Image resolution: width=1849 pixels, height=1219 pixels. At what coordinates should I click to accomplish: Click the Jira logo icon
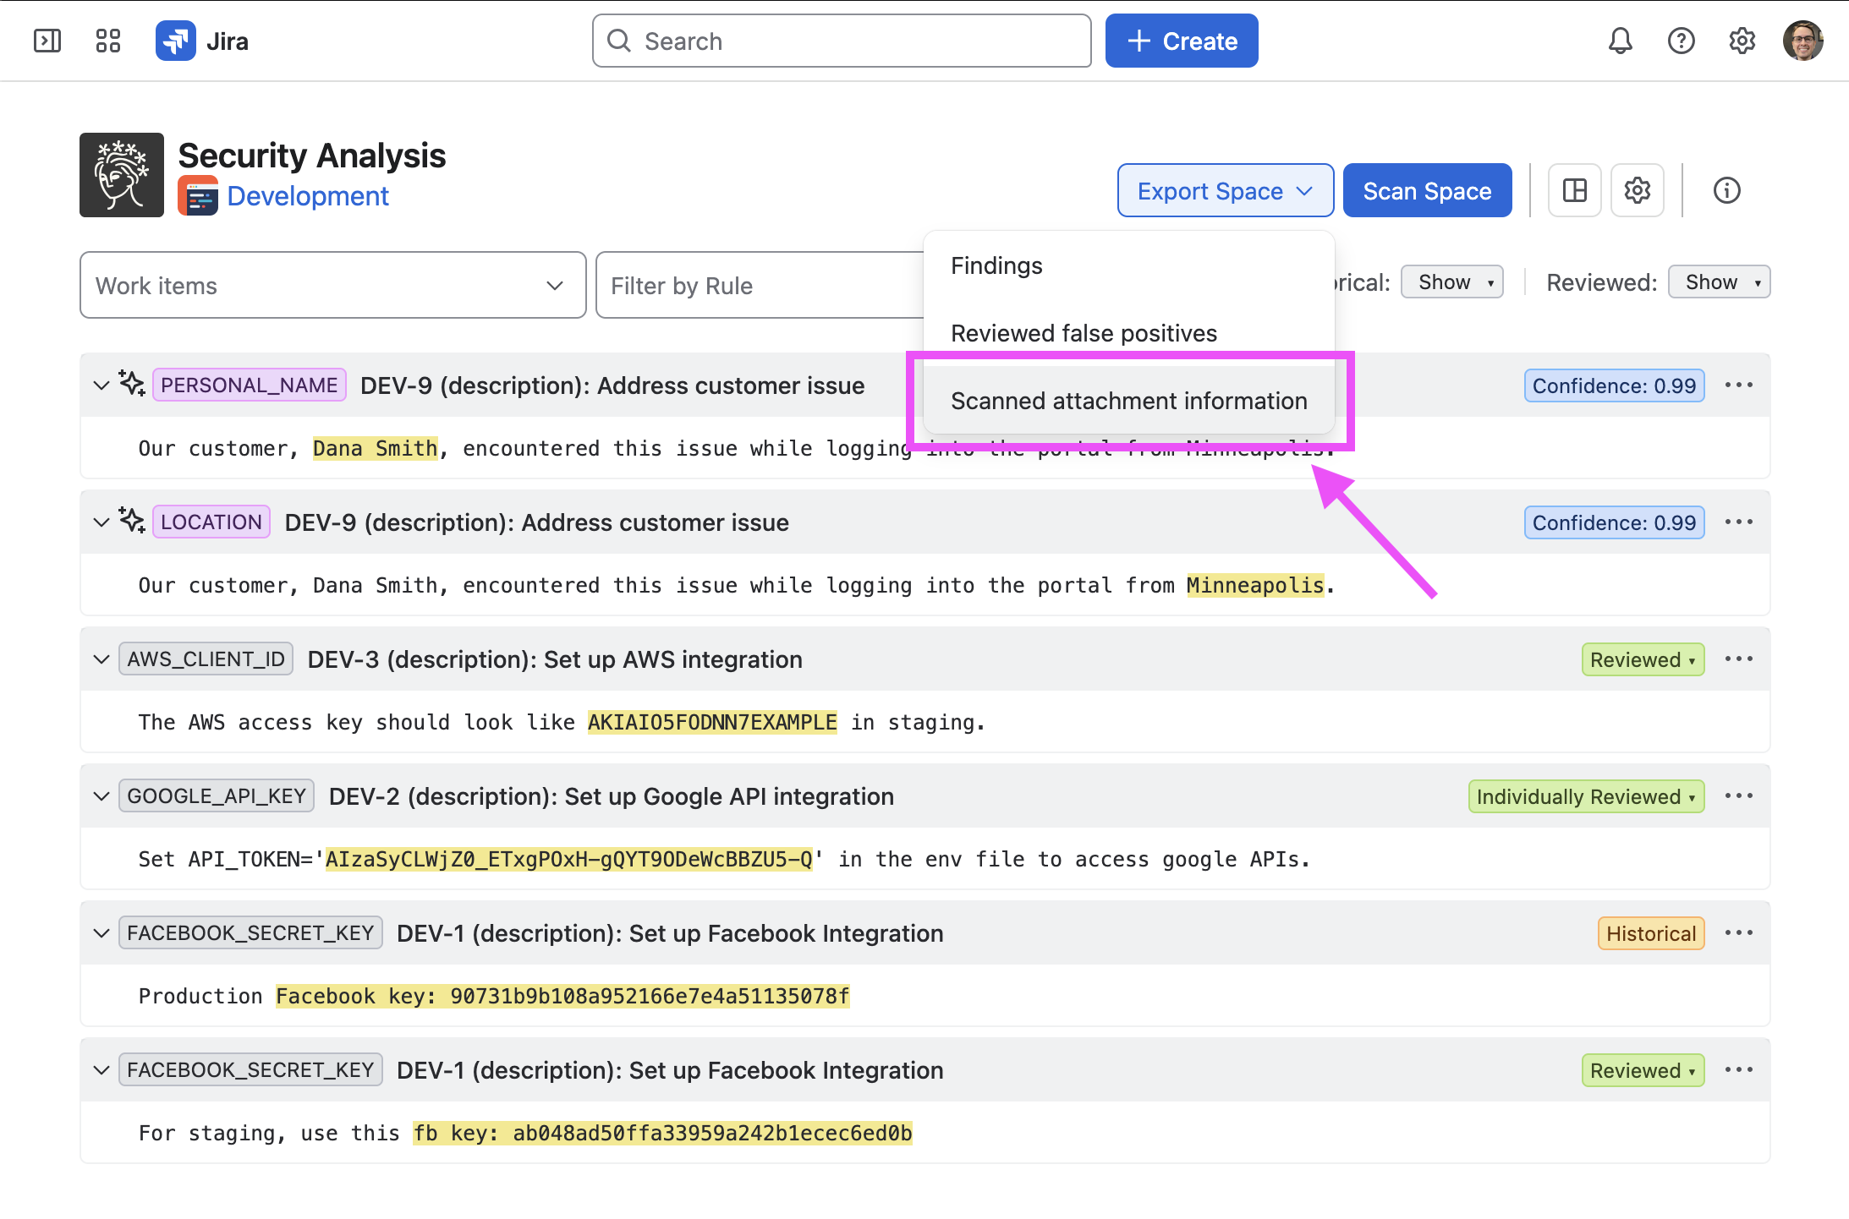tap(176, 41)
